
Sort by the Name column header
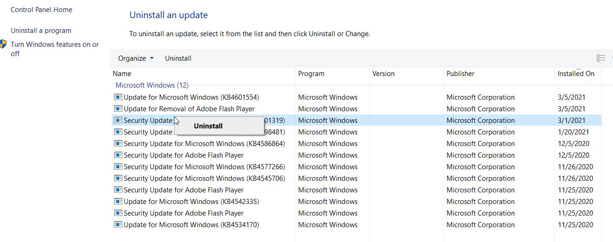[122, 74]
